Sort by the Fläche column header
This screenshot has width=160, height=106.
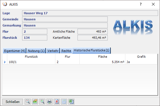[102, 57]
